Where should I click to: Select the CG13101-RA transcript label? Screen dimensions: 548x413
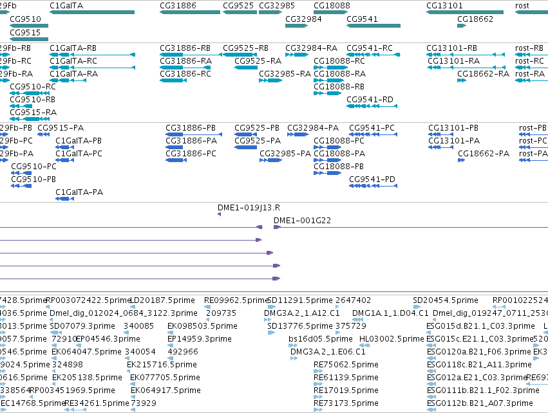point(453,60)
